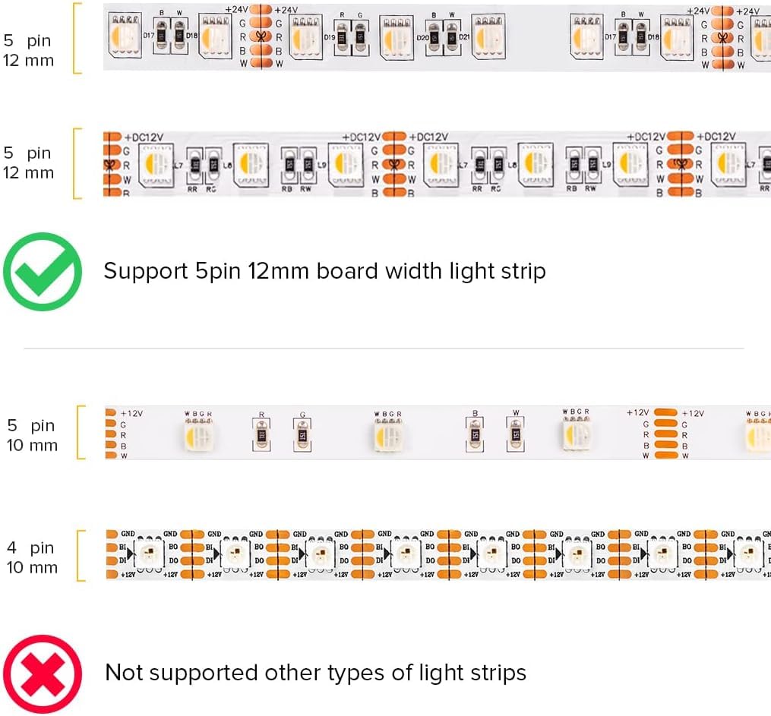The image size is (771, 716).
Task: Click the first GND label on the pixel strip
Action: pos(128,534)
